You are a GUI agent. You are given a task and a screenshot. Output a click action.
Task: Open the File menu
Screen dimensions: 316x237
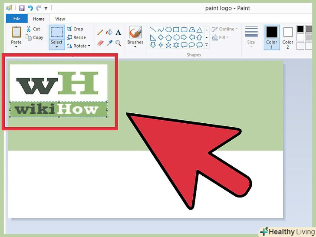[17, 19]
